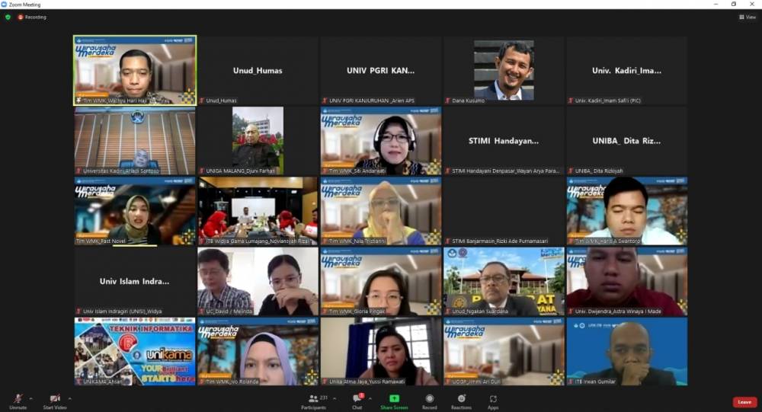Screen dimensions: 762x412
Task: Expand audio options arrow beside Unmute
Action: 30,398
